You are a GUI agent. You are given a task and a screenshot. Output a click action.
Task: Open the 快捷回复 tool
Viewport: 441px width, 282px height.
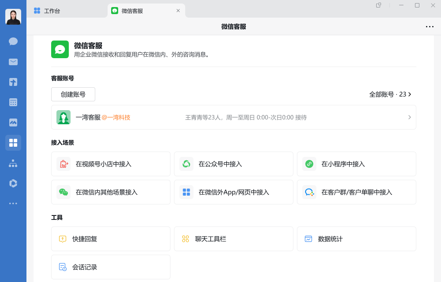pyautogui.click(x=111, y=239)
